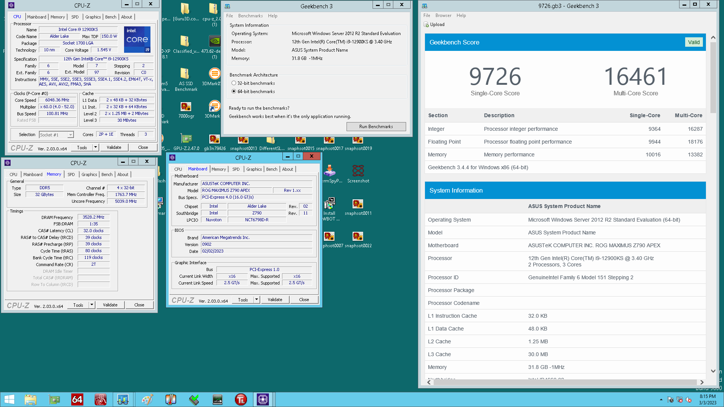
Task: Click Close in the Mainboard tab window
Action: pyautogui.click(x=304, y=300)
